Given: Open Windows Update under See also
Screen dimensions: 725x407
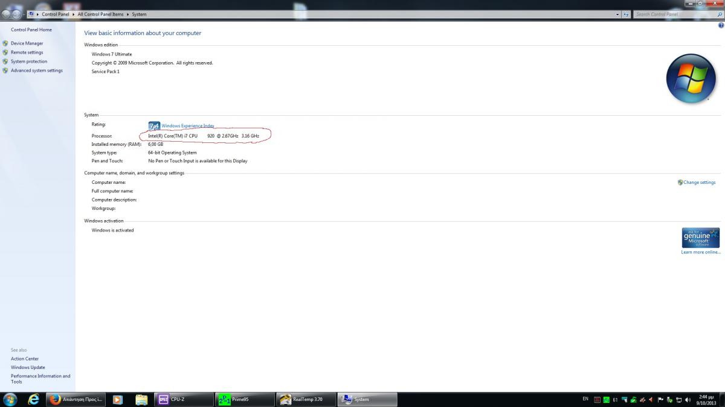Looking at the screenshot, I should [x=28, y=367].
